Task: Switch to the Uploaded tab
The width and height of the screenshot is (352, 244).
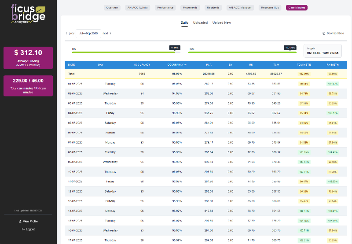Action: 200,22
